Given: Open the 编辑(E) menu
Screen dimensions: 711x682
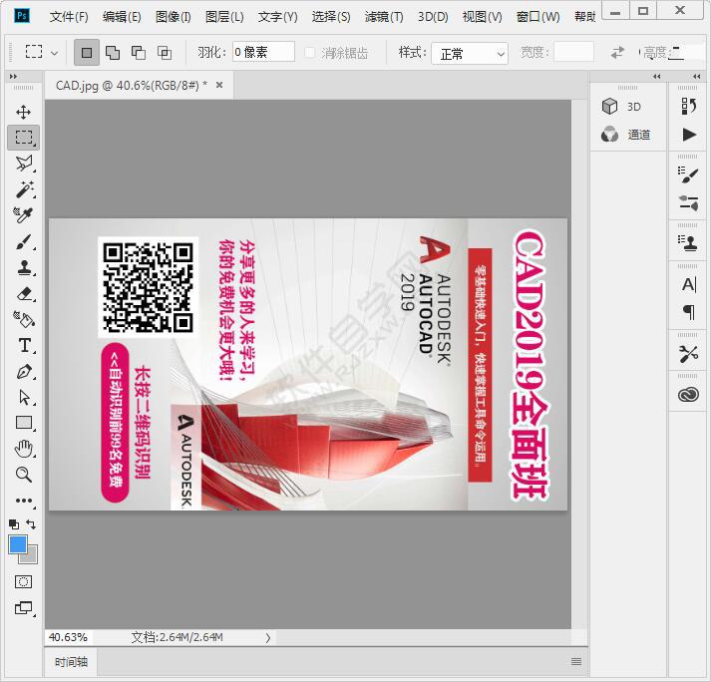Looking at the screenshot, I should point(122,17).
